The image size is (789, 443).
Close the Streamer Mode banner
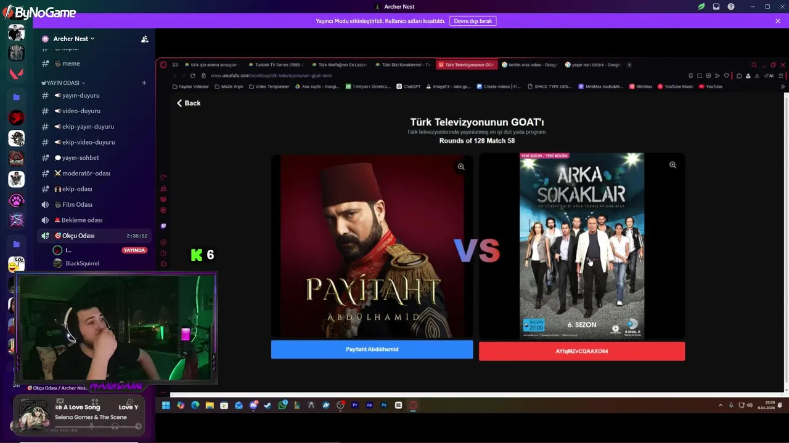point(778,21)
